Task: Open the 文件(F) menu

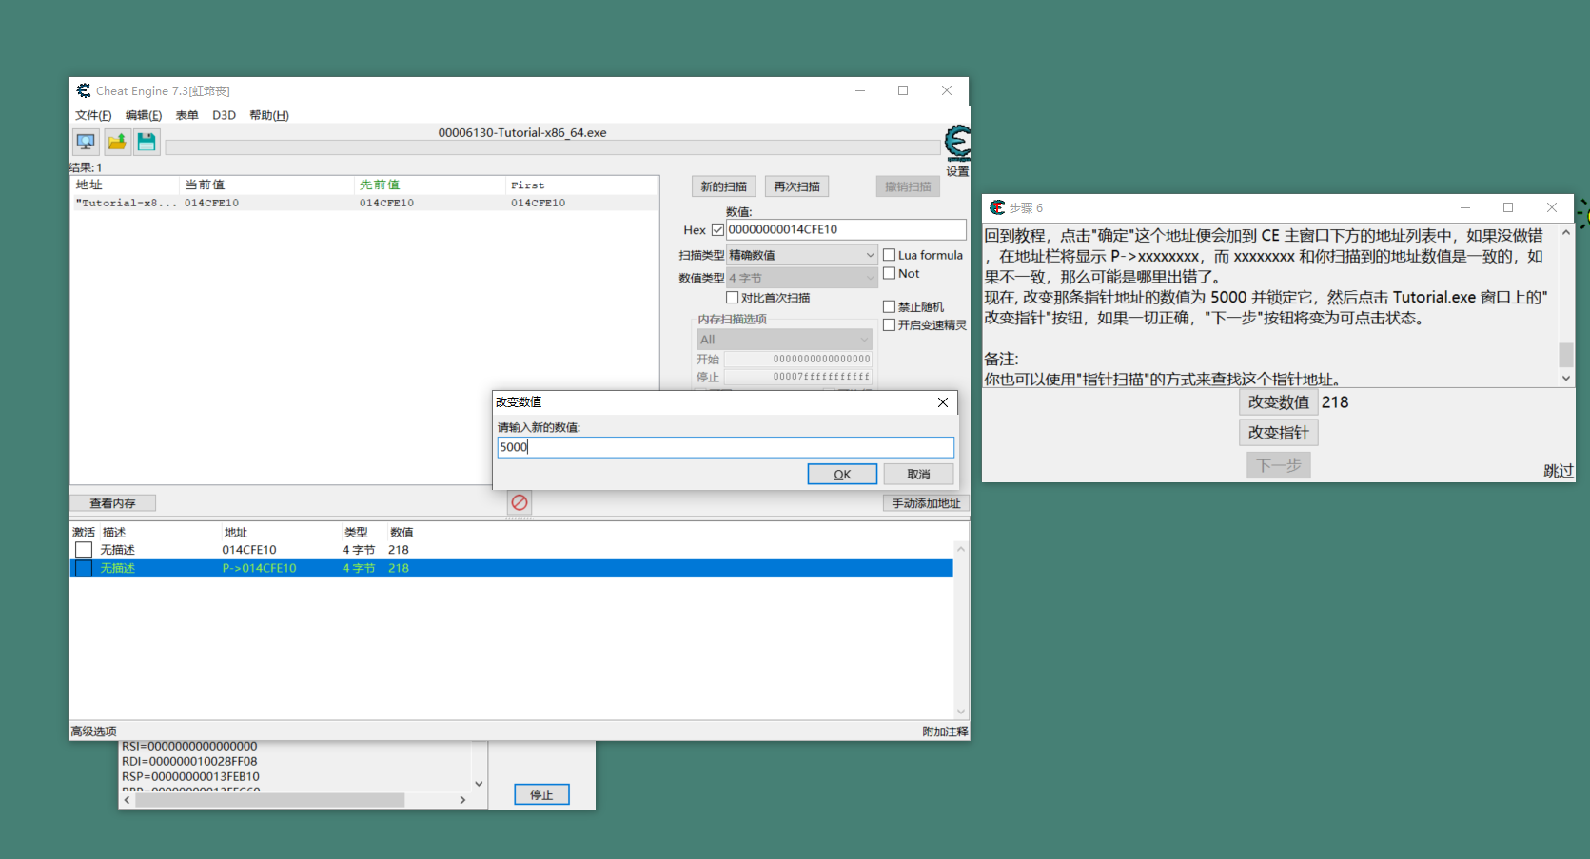Action: (x=92, y=115)
